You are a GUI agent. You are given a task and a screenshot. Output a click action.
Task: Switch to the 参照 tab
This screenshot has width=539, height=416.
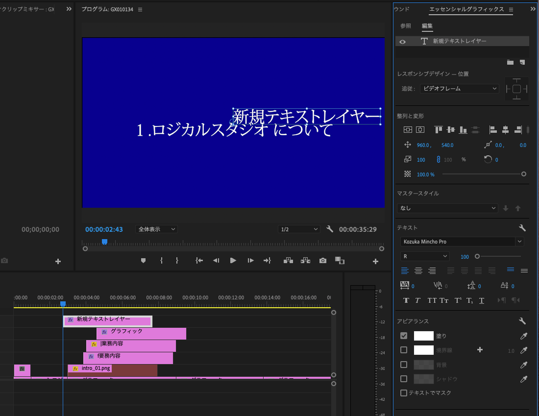pos(406,26)
